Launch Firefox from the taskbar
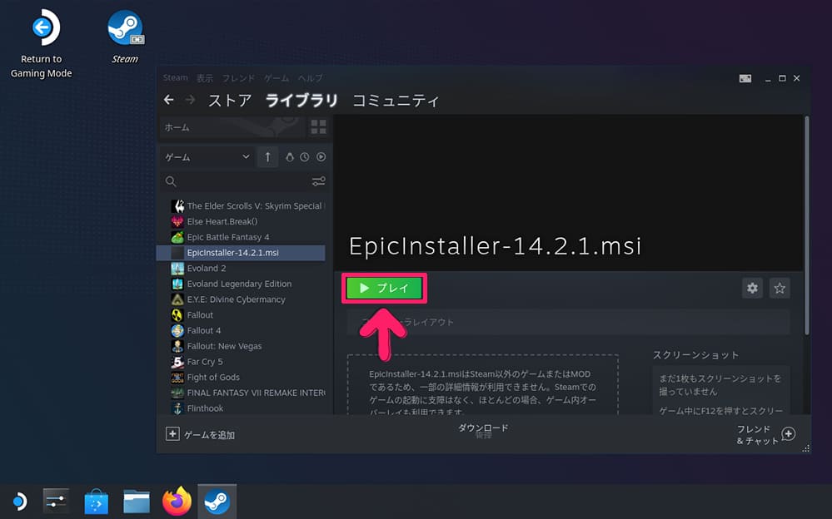 pyautogui.click(x=177, y=501)
